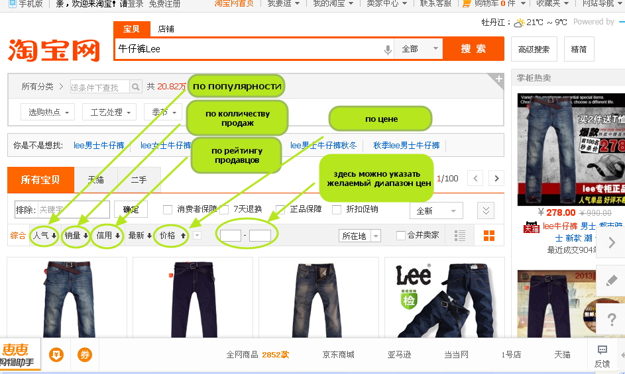This screenshot has width=625, height=374.
Task: Switch to the 天猫 tab
Action: (95, 179)
